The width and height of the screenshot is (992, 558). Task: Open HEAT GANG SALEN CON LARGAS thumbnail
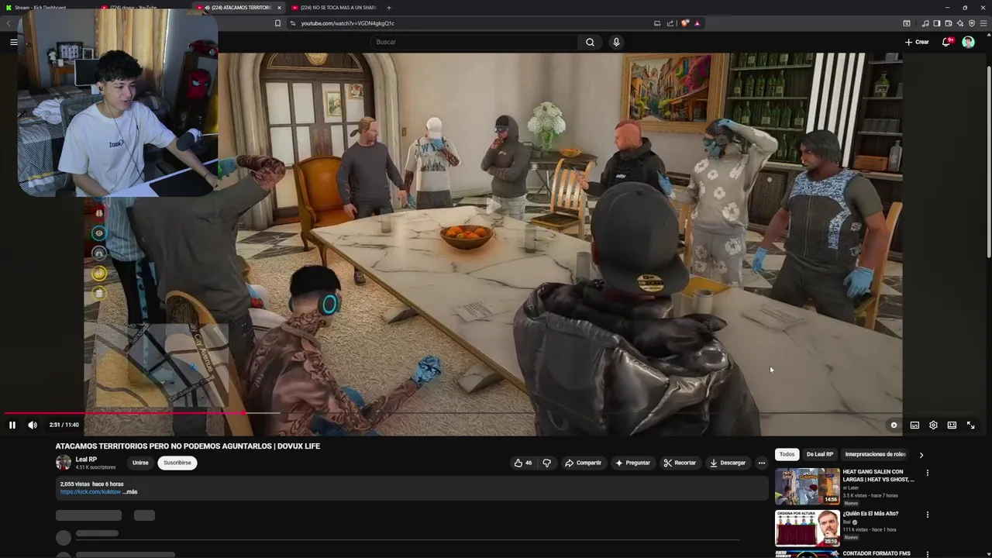[807, 487]
